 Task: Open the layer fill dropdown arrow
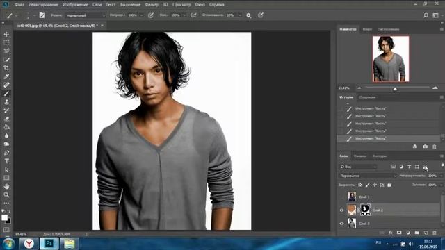[441, 185]
